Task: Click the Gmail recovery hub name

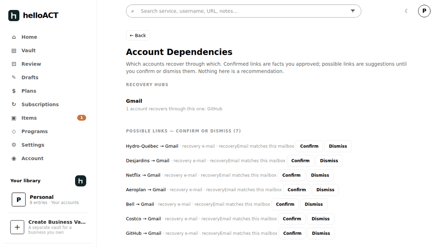Action: 134,101
